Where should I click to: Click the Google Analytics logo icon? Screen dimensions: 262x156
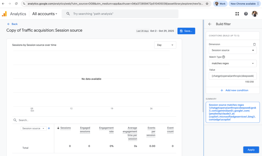4,14
